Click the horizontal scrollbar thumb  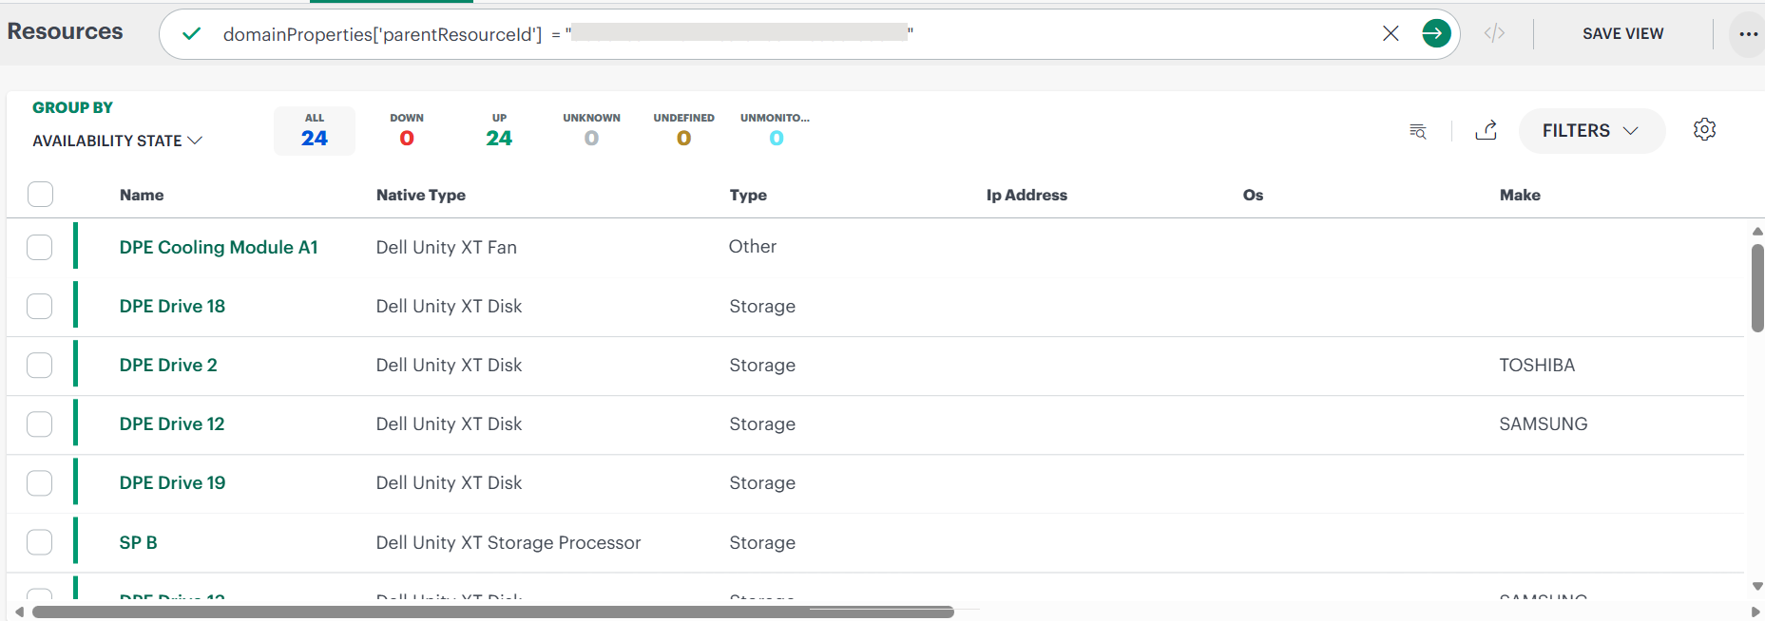pos(492,612)
